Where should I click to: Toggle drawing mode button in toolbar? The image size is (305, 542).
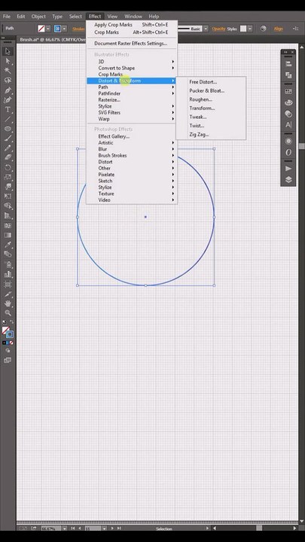coord(8,351)
